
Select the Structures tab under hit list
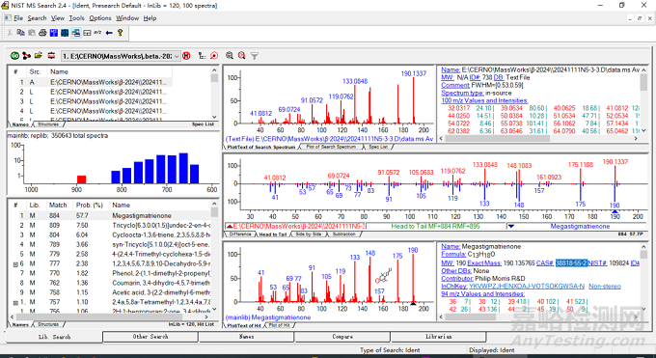tap(48, 324)
